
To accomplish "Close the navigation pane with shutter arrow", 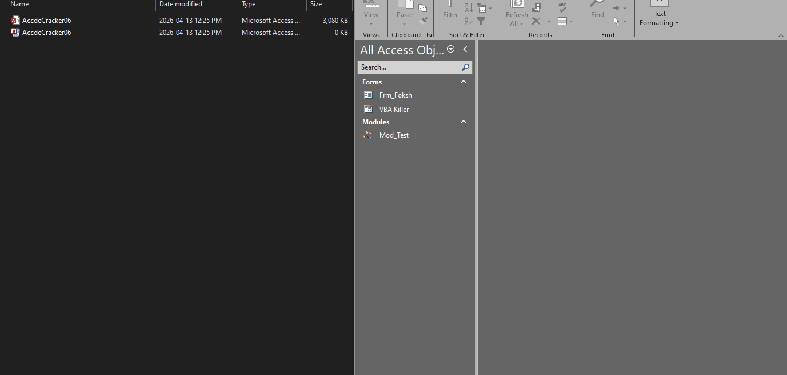I will click(465, 50).
